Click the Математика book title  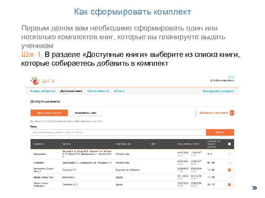(39, 154)
